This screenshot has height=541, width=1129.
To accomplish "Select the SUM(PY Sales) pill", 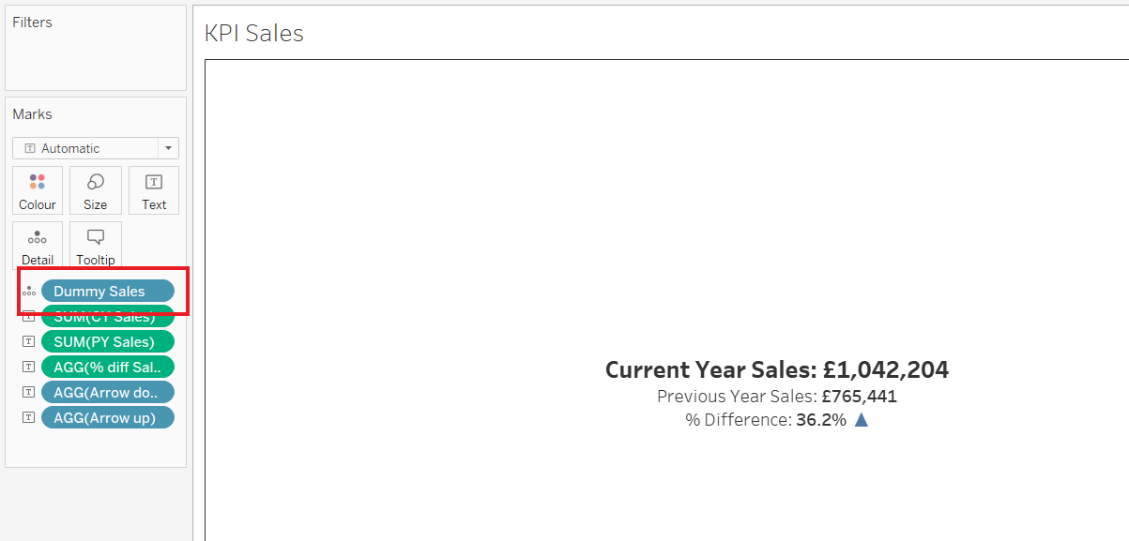I will 108,341.
